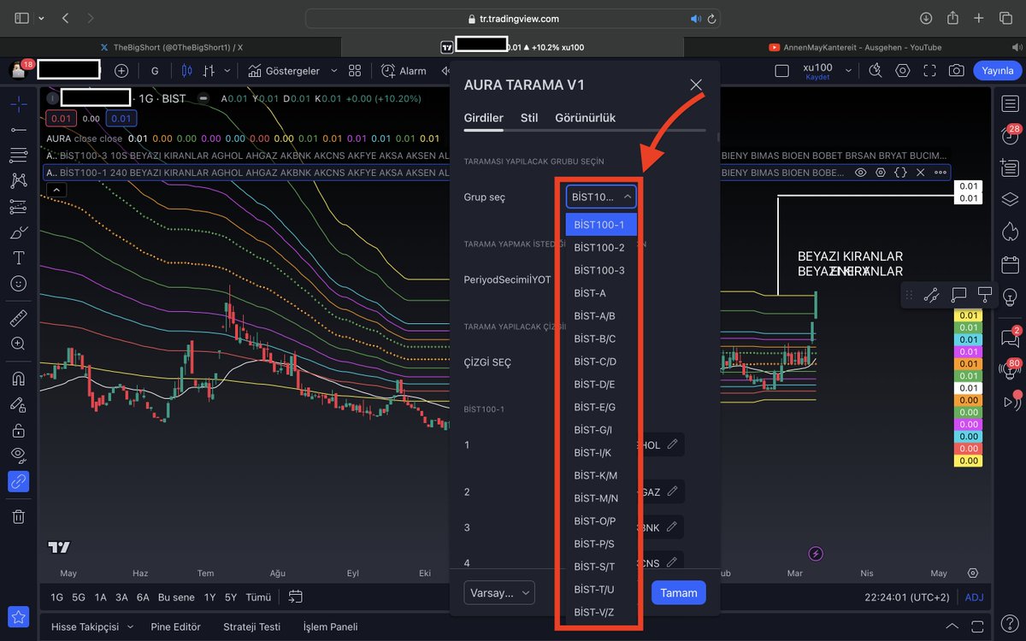Click the Yayınla publish button
Screen dimensions: 1026x641
[x=995, y=71]
